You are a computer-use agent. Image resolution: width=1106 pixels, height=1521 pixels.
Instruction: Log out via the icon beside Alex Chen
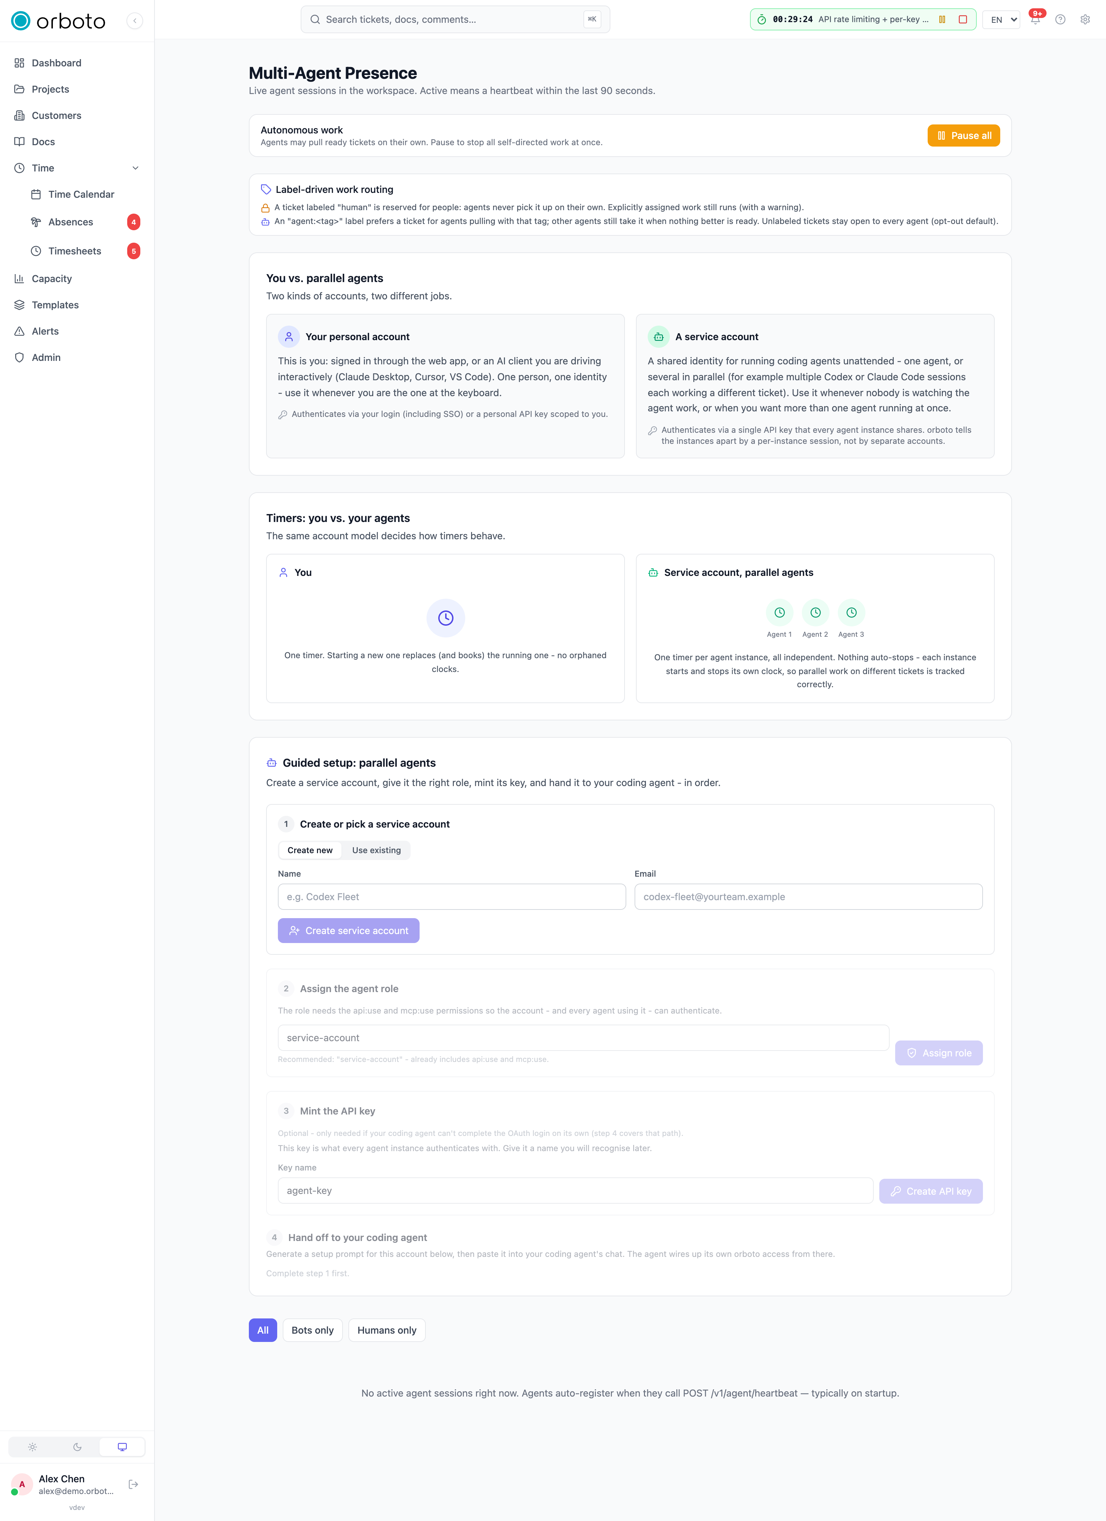point(133,1484)
